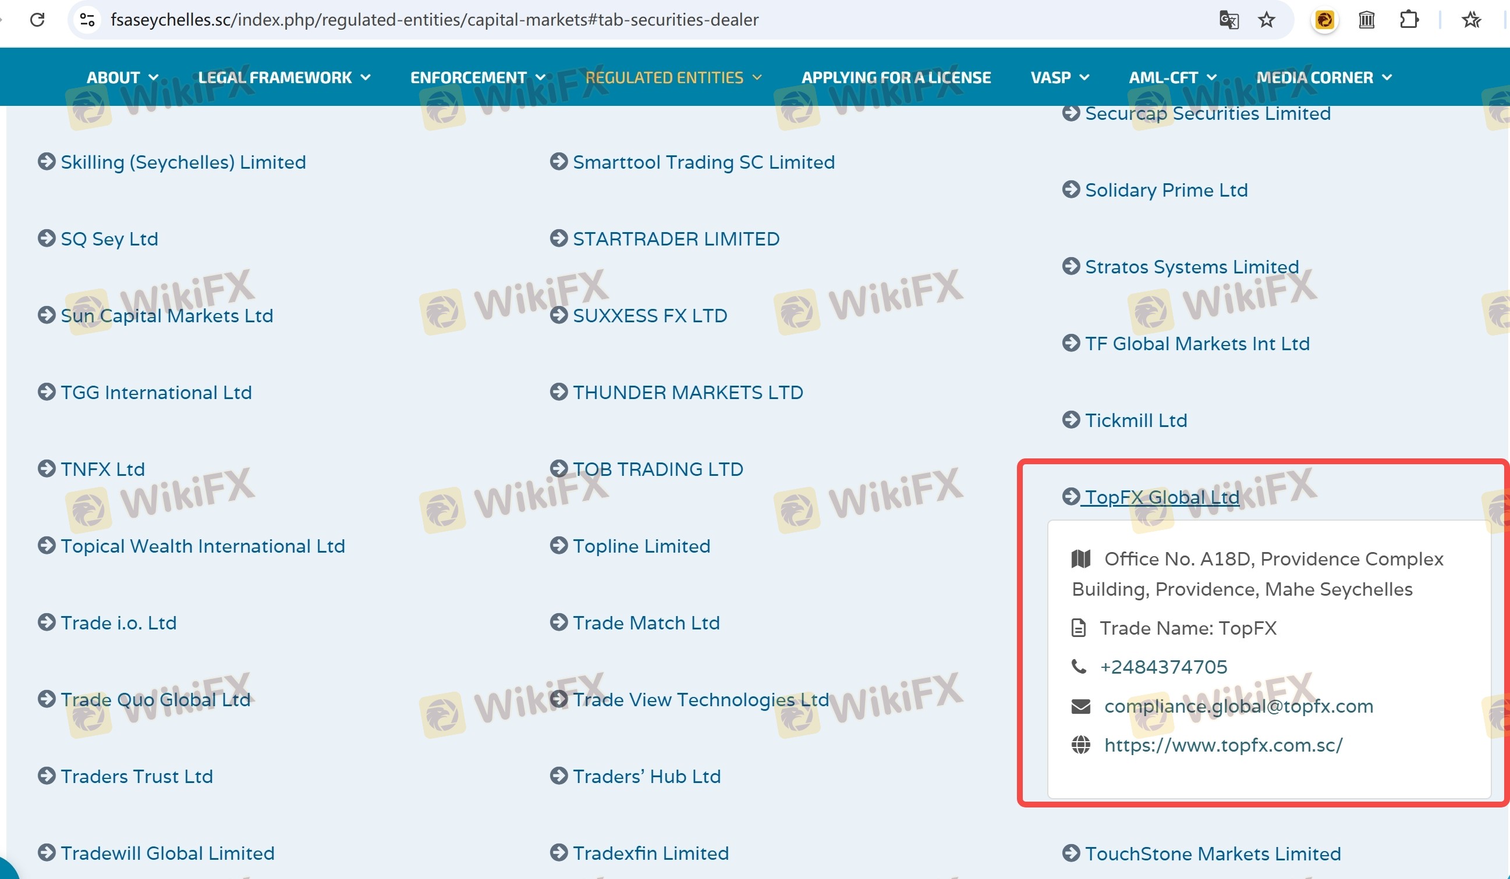Open the browser extensions puzzle icon
The image size is (1510, 879).
(1409, 20)
